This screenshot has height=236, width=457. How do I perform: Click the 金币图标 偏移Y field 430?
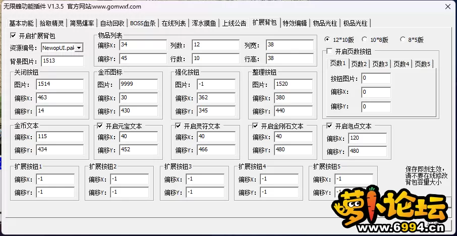pos(138,111)
